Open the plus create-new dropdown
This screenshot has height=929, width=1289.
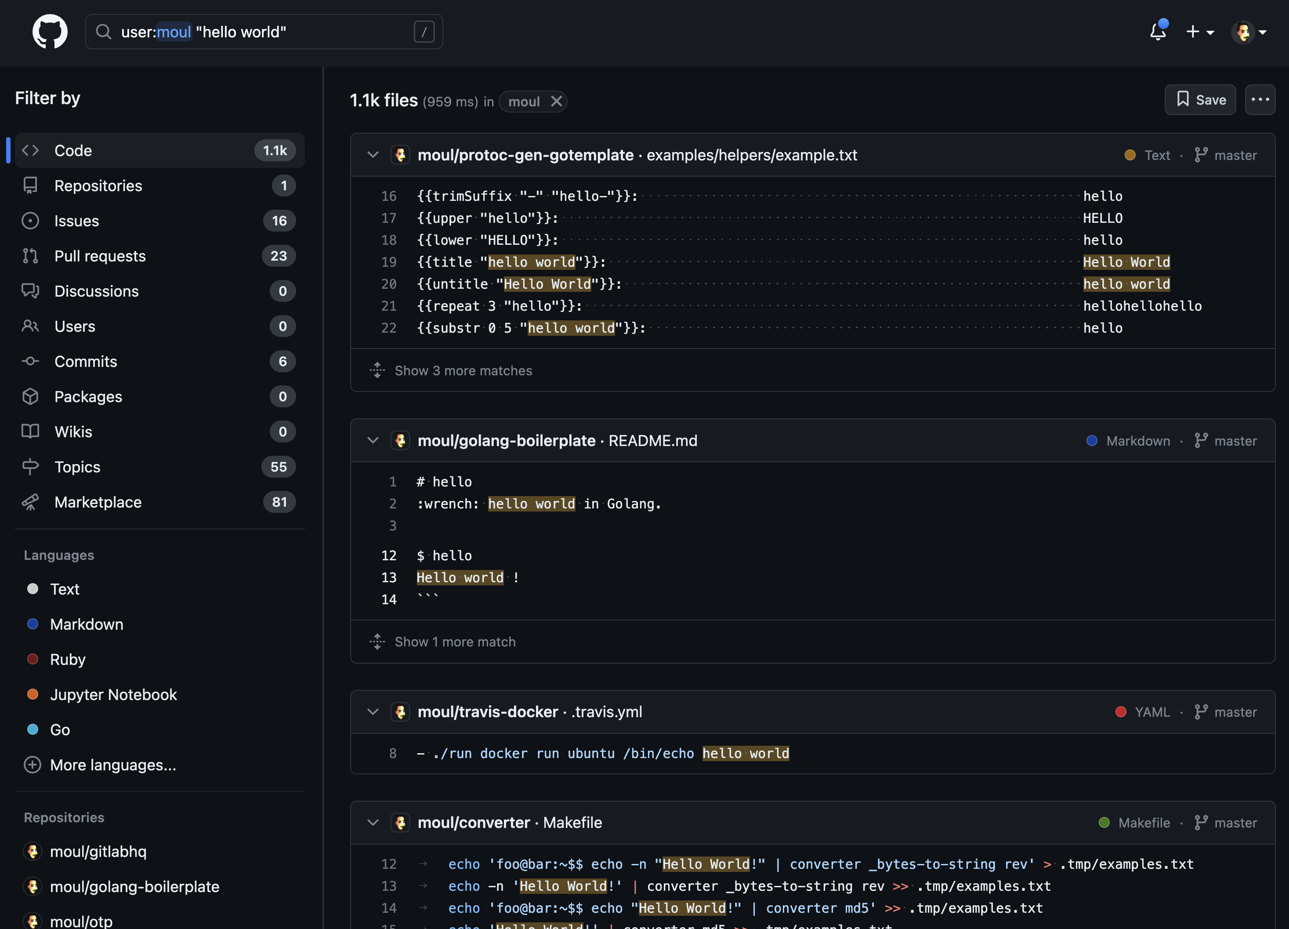pyautogui.click(x=1200, y=32)
